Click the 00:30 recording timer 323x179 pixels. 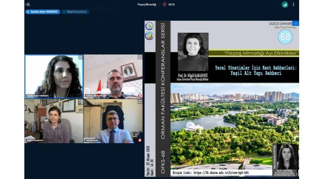[171, 4]
